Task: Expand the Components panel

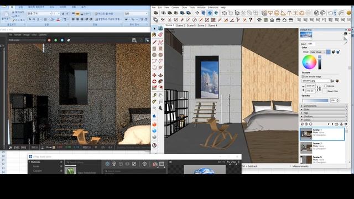Action: click(323, 106)
